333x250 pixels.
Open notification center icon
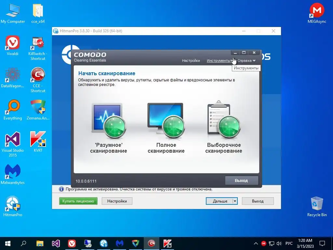(322, 243)
